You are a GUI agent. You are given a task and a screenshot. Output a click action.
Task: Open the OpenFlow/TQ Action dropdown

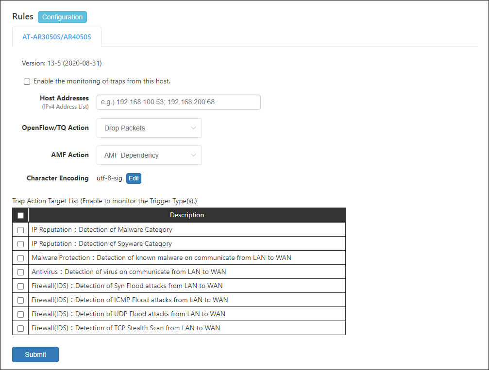149,128
